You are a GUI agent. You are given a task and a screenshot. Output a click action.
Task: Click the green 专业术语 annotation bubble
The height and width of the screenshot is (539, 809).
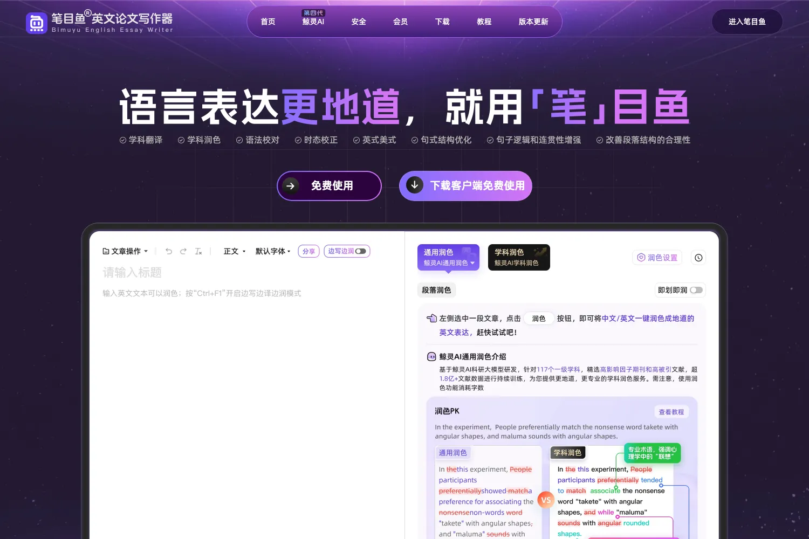pos(652,453)
